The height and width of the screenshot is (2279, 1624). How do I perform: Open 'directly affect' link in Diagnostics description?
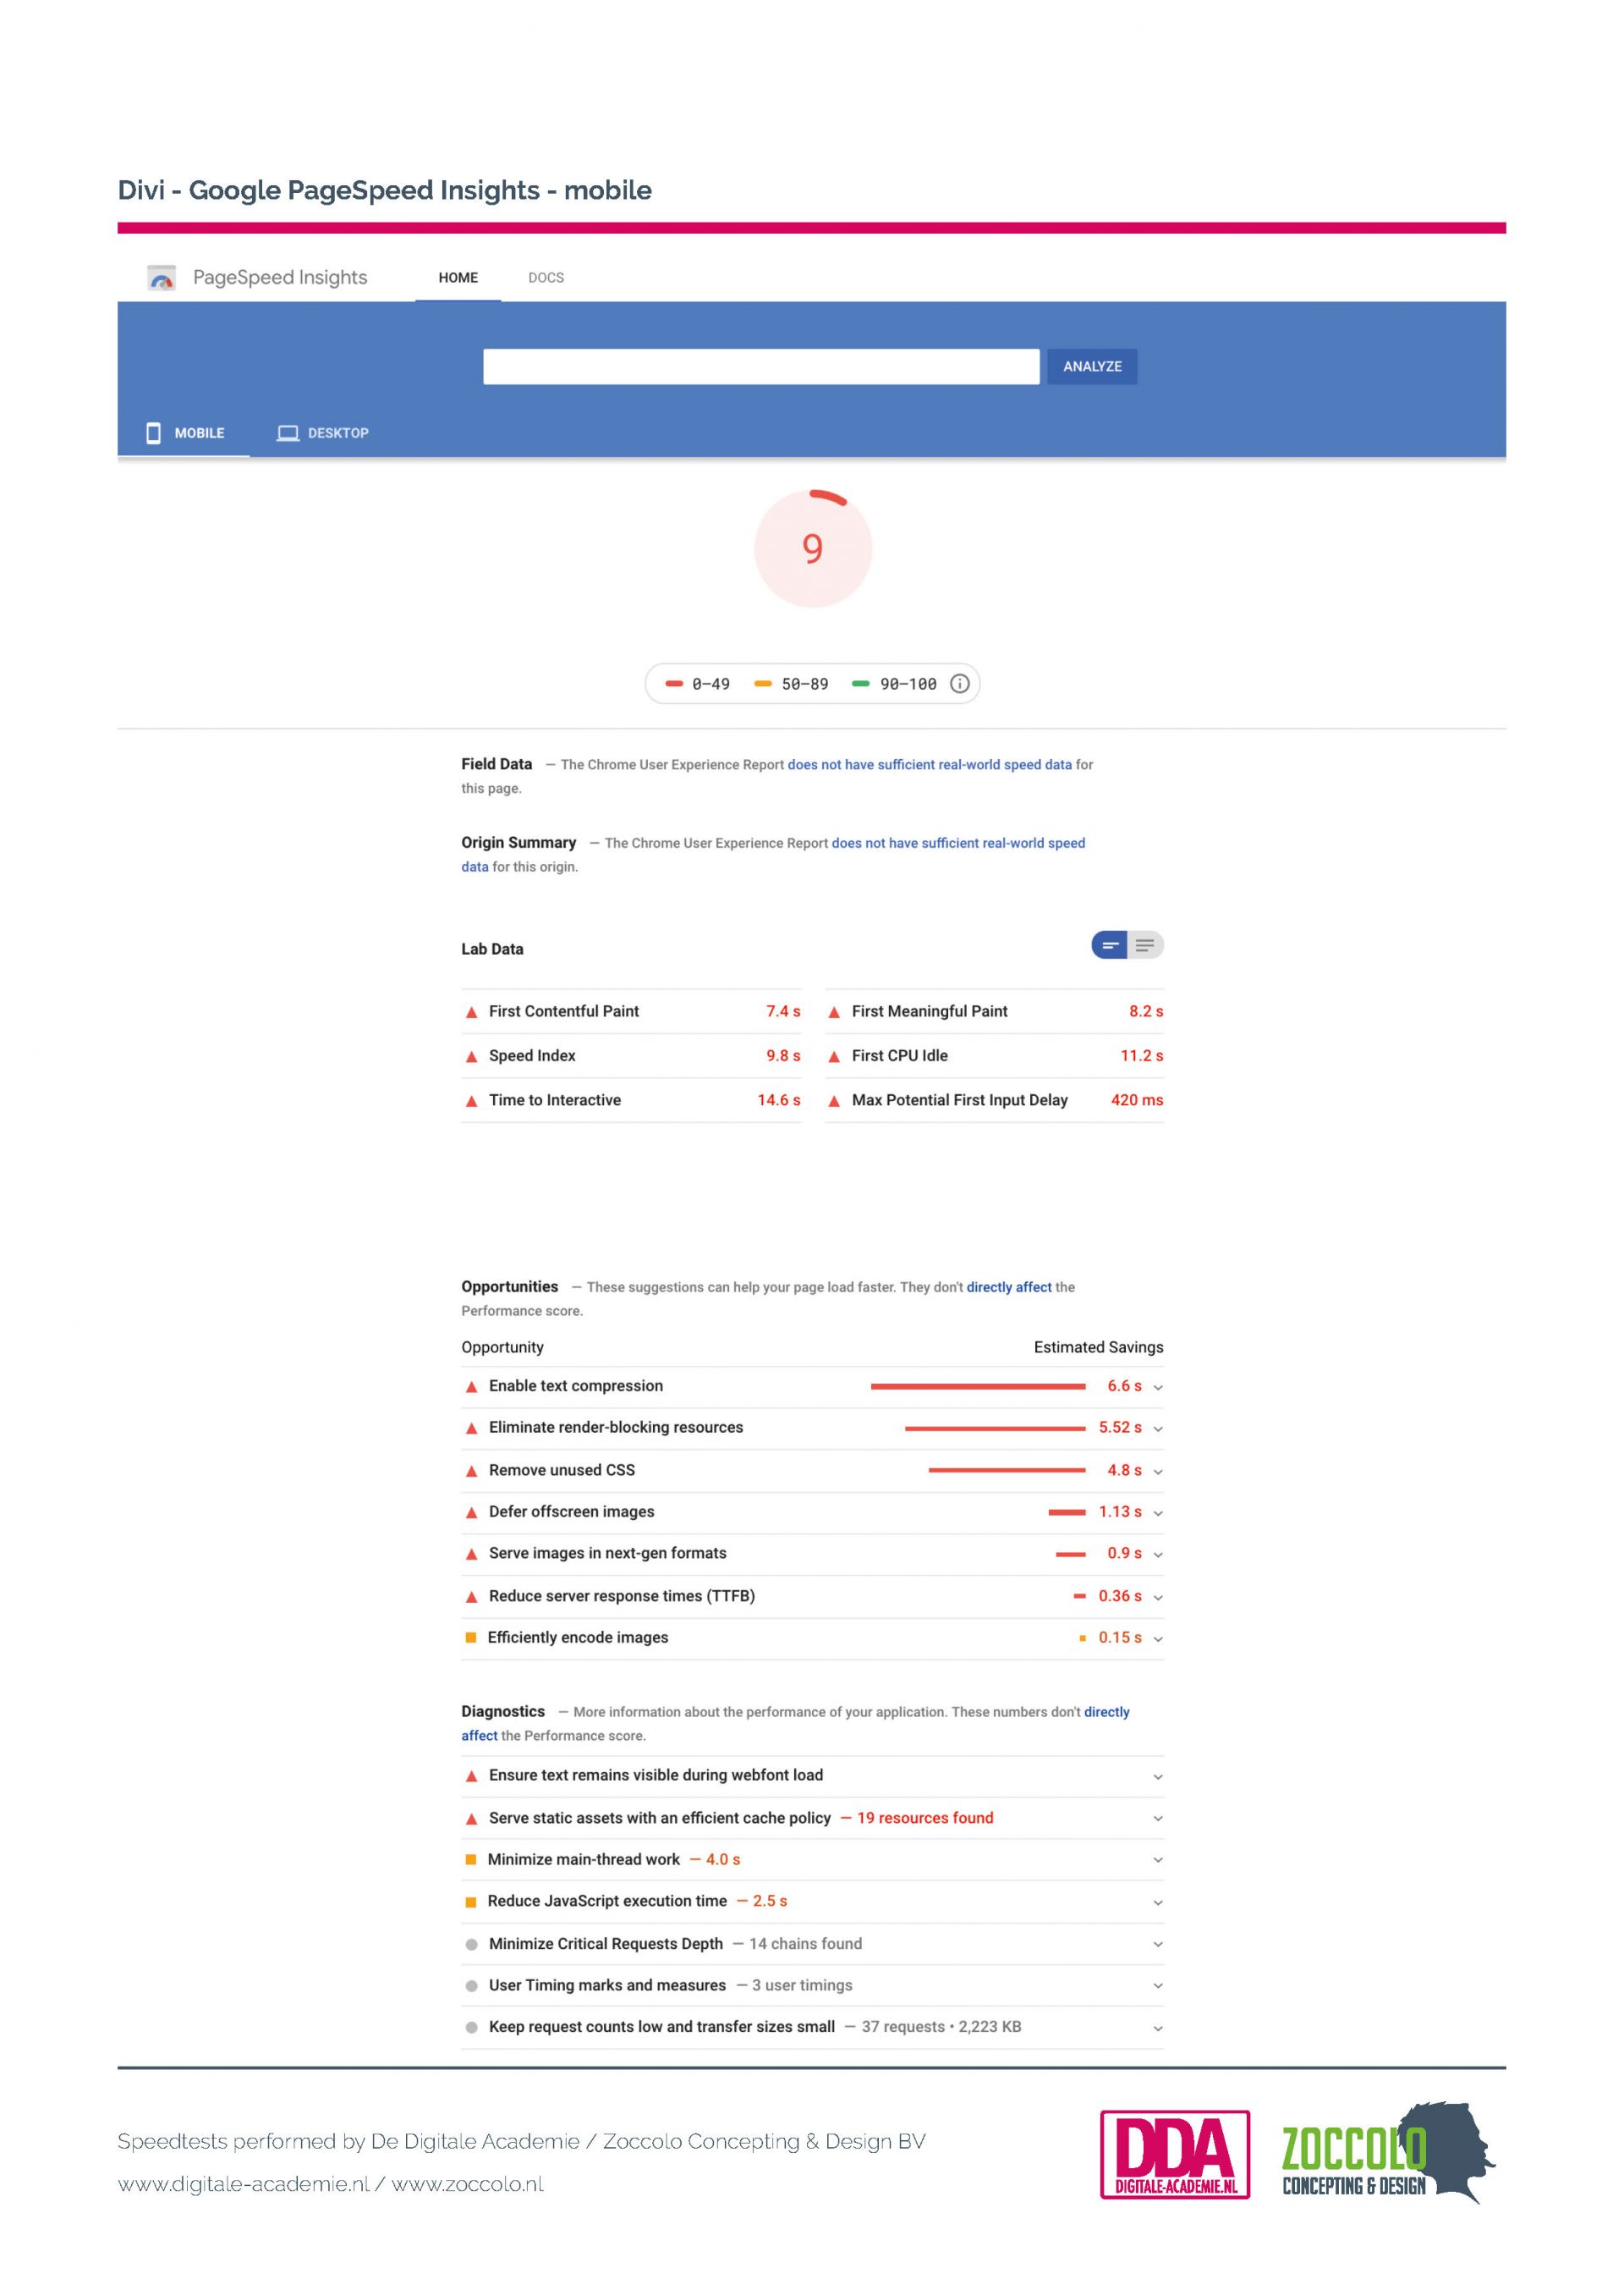(x=1106, y=1712)
